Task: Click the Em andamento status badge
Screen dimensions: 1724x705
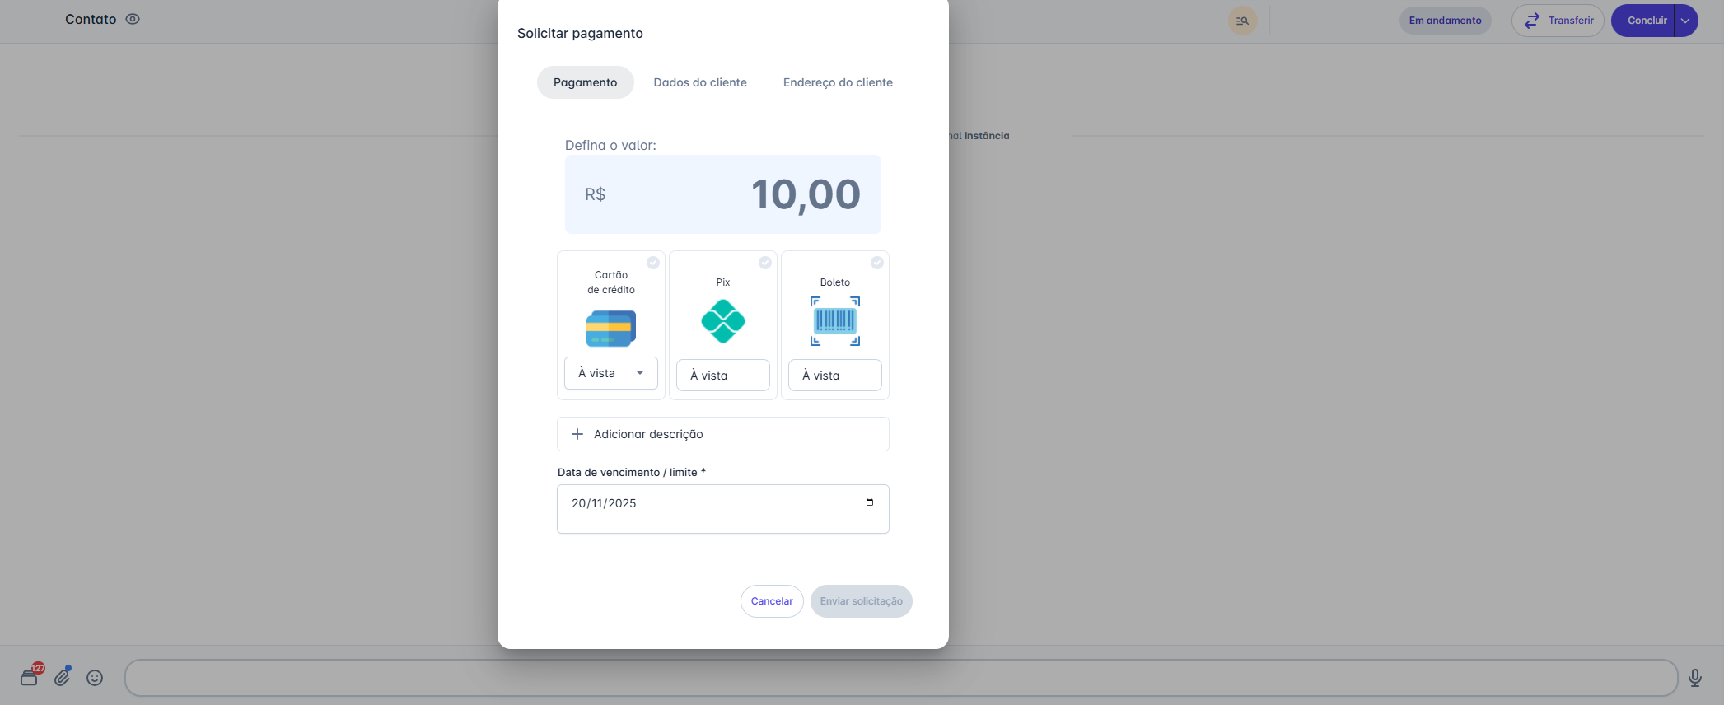Action: [x=1445, y=21]
